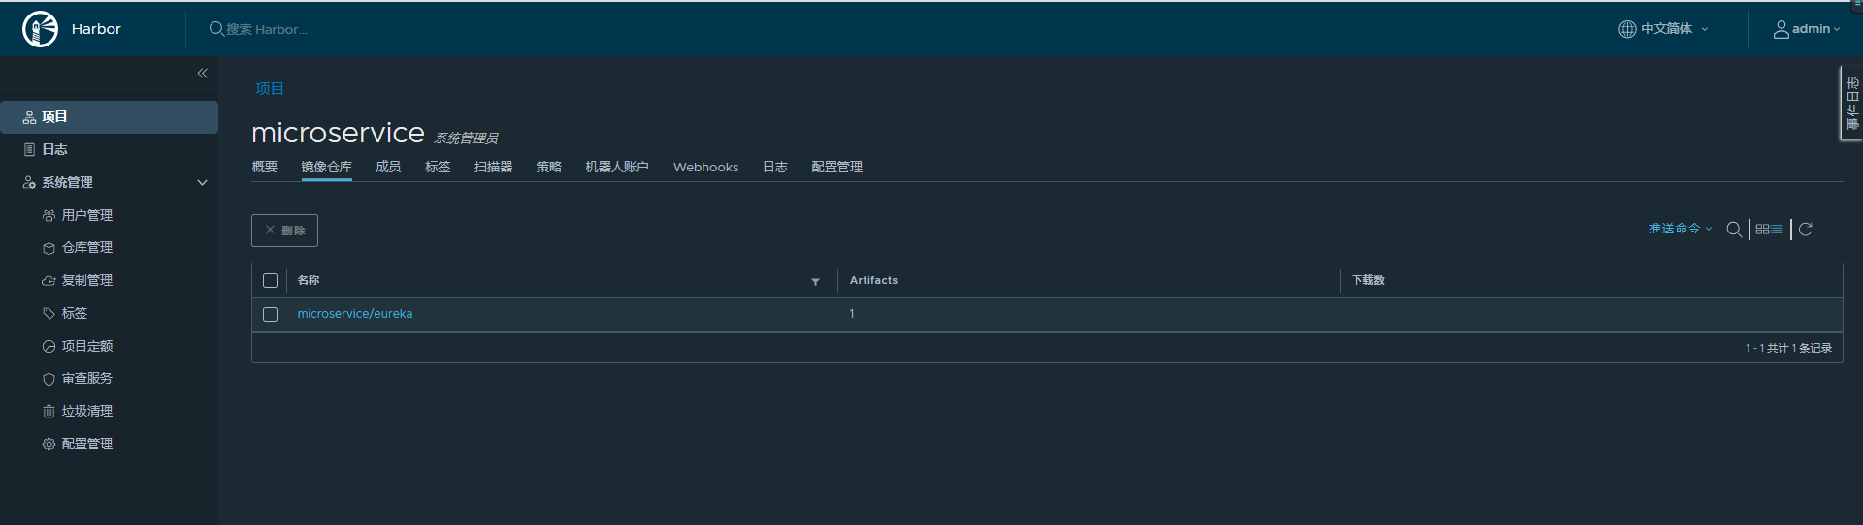The height and width of the screenshot is (525, 1863).
Task: Sort by the Artifacts column header
Action: pyautogui.click(x=873, y=280)
